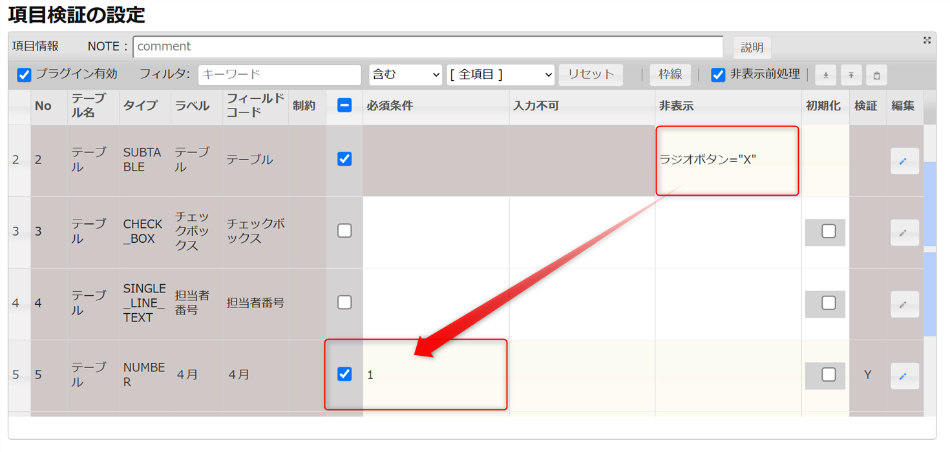Enable the 初期化 checkbox for the 4月 row
The image size is (950, 452).
click(x=829, y=375)
